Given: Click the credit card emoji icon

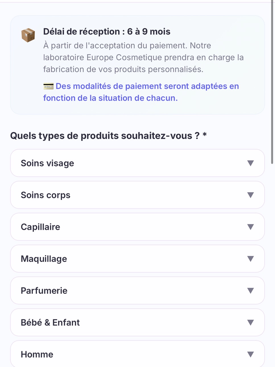Looking at the screenshot, I should (48, 86).
